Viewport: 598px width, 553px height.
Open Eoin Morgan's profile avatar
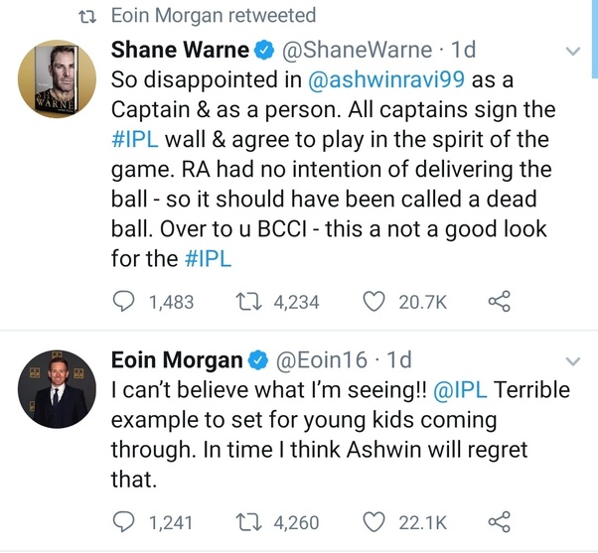58,389
